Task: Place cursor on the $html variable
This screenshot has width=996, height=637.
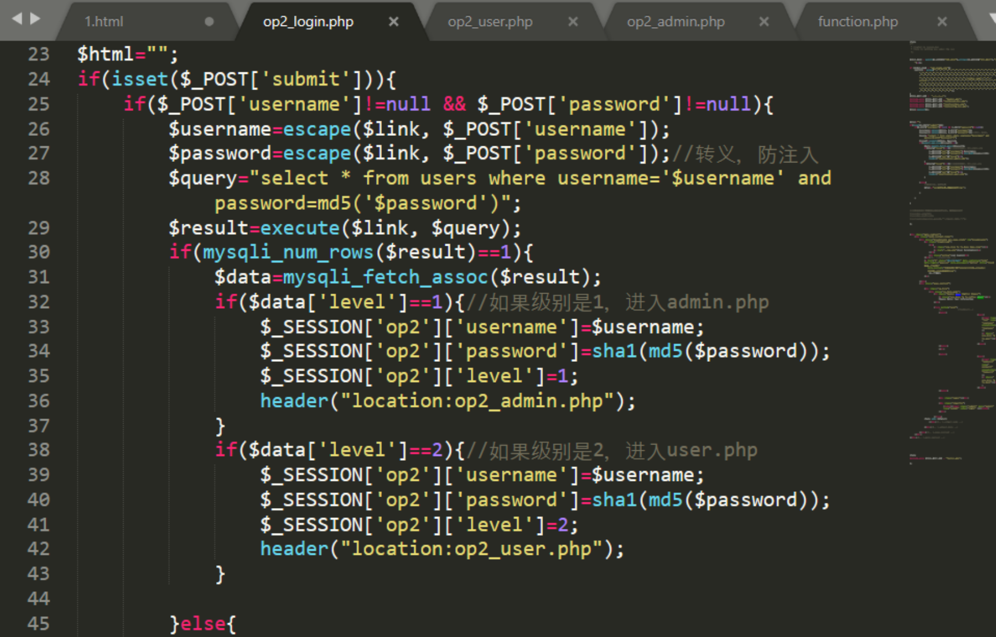Action: point(106,54)
